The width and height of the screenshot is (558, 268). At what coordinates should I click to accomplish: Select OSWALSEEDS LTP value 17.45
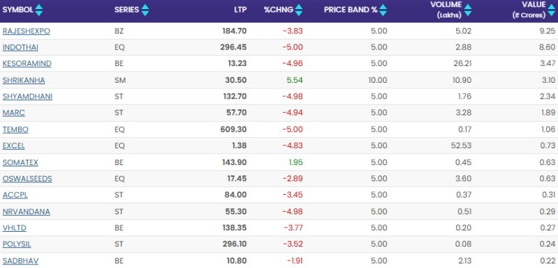(236, 178)
